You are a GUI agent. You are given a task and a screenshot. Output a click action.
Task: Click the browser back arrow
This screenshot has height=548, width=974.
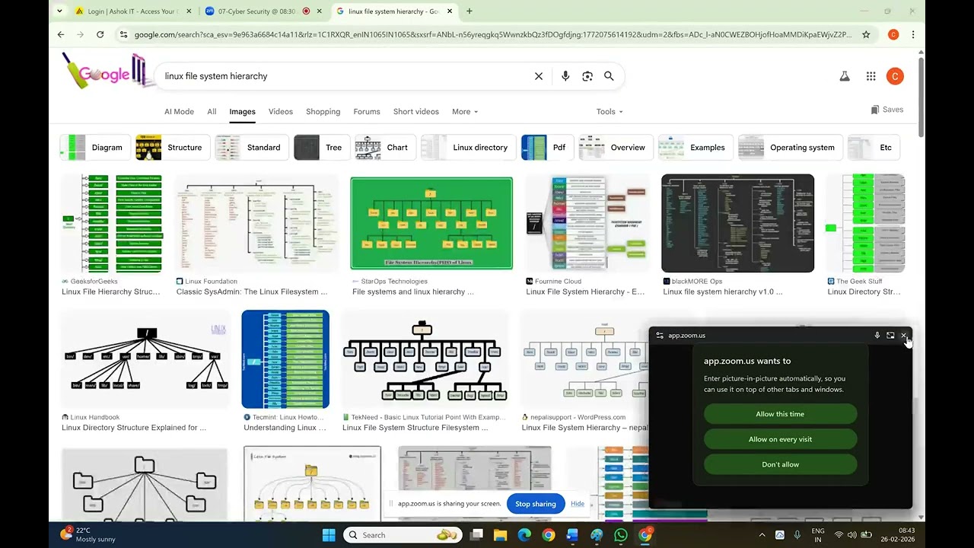pyautogui.click(x=61, y=34)
